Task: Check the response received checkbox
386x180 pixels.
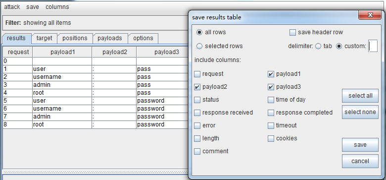Action: (x=197, y=113)
